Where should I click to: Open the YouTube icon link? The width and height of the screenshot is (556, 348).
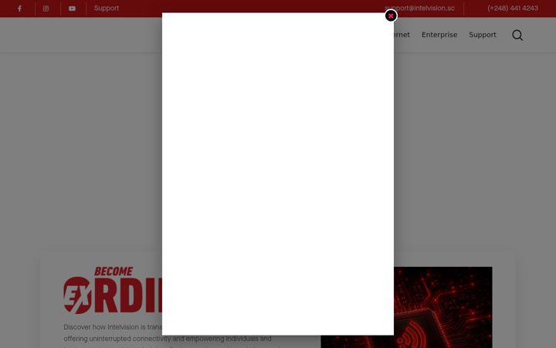click(72, 9)
